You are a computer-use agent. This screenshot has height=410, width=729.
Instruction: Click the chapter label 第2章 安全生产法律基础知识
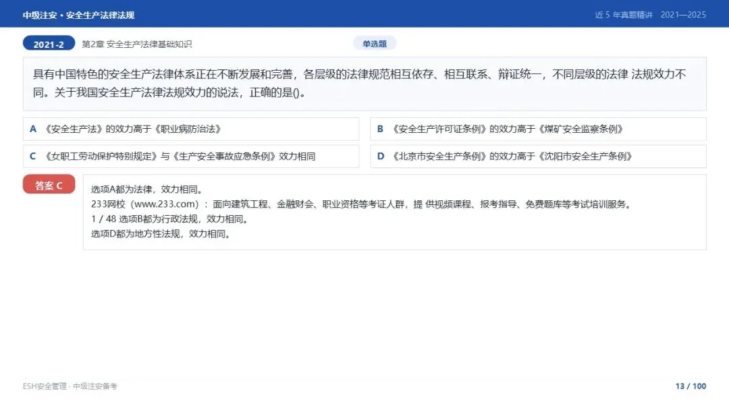[x=136, y=44]
